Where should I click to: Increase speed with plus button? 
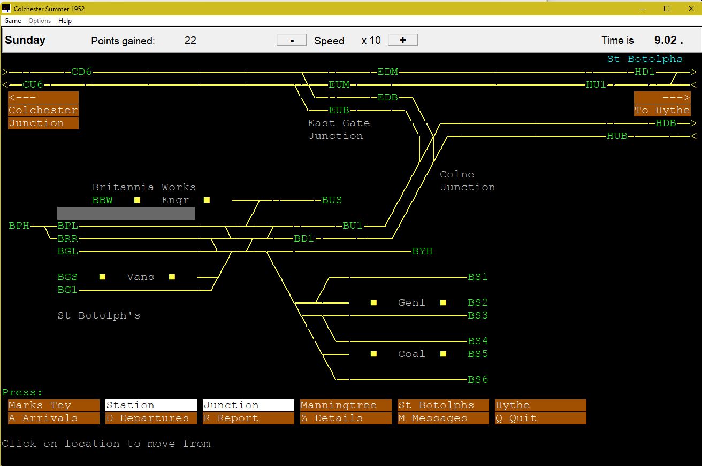pos(403,41)
